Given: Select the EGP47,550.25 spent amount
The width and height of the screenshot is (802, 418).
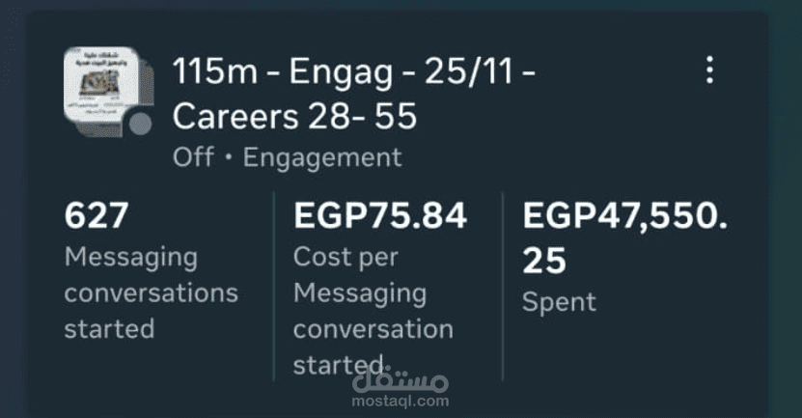Looking at the screenshot, I should (624, 237).
